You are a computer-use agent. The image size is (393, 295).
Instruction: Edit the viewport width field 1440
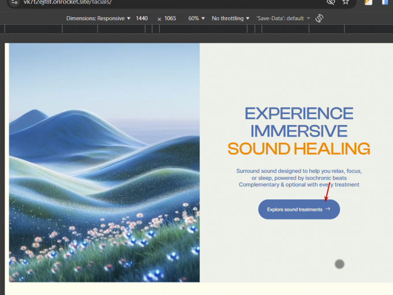[142, 18]
